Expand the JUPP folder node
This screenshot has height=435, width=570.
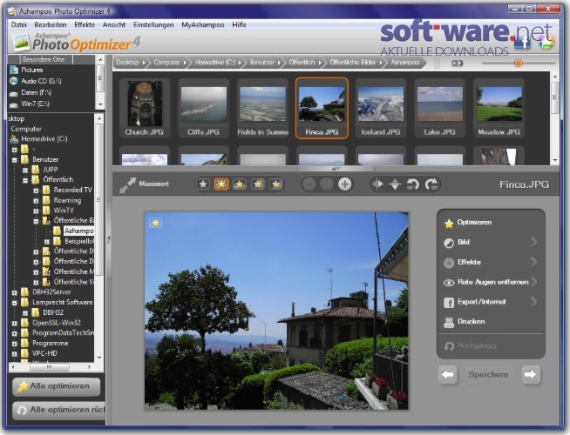pos(25,170)
